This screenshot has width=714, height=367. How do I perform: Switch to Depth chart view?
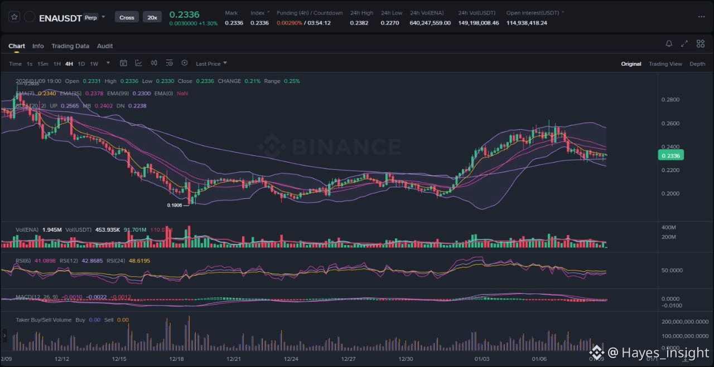(x=697, y=64)
